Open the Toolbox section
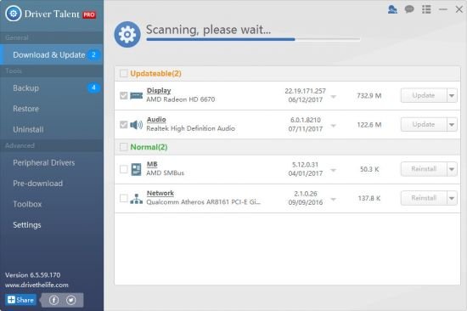This screenshot has height=311, width=467. tap(52, 204)
